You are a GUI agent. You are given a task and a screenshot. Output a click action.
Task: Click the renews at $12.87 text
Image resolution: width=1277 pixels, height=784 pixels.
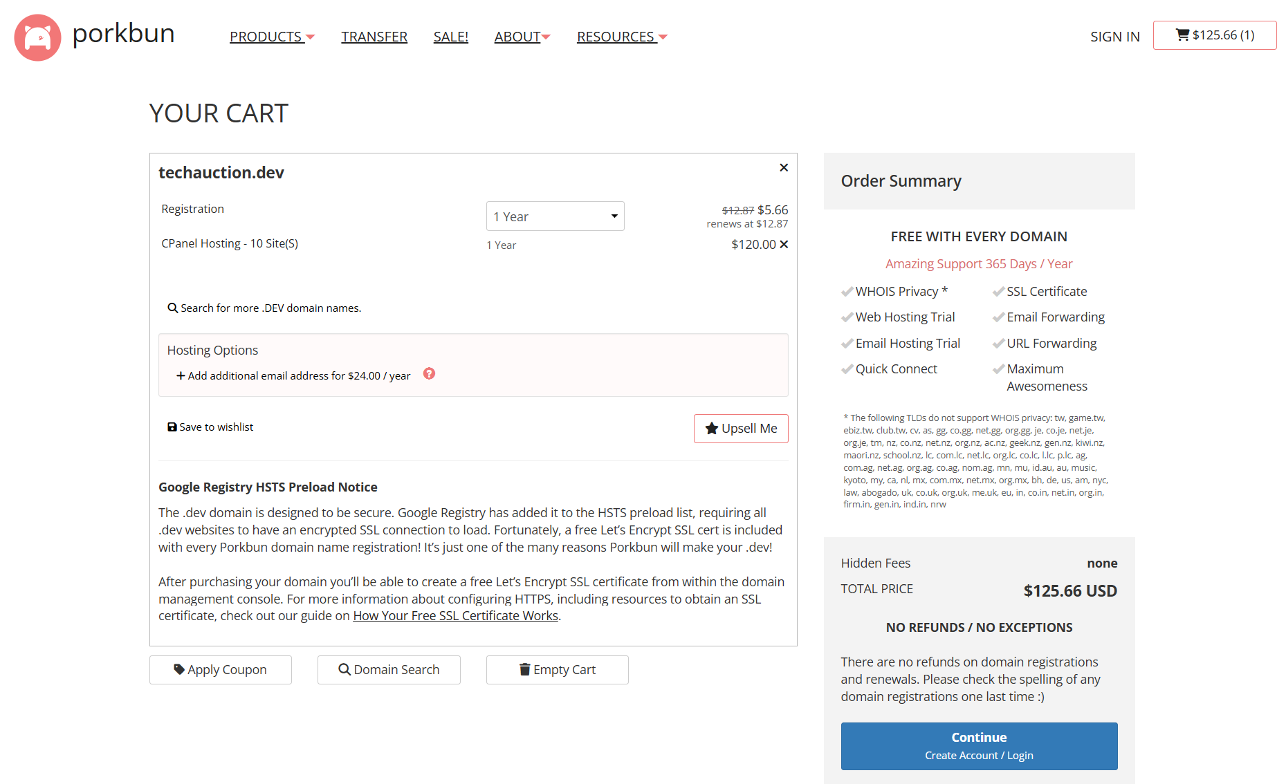click(747, 224)
